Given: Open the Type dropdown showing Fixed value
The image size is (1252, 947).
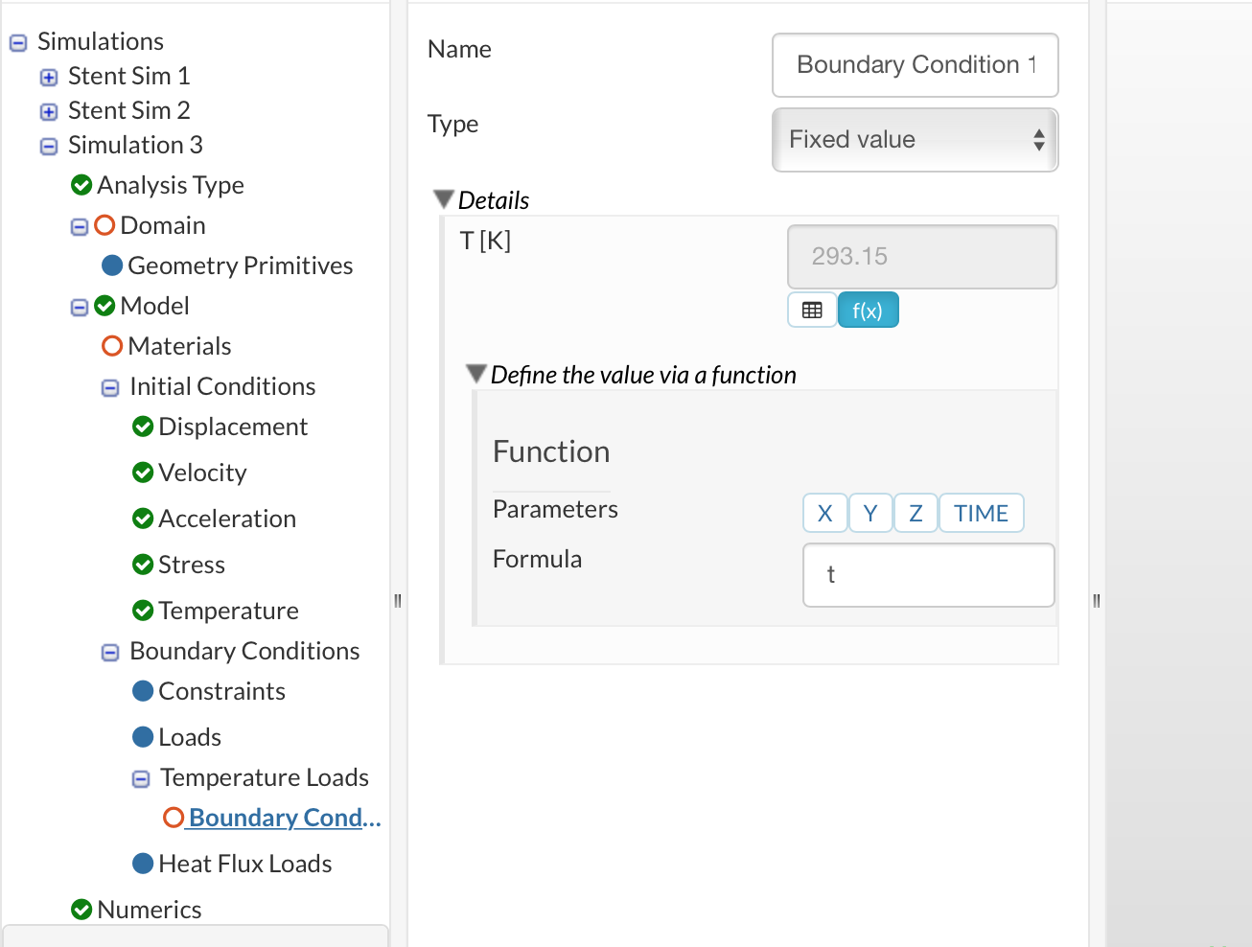Looking at the screenshot, I should (x=915, y=140).
